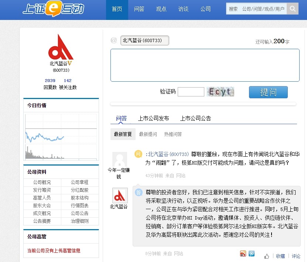Click the @ 北汽蓝谷(600733) recipient field
Image resolution: width=307 pixels, height=262 pixels.
pyautogui.click(x=145, y=40)
